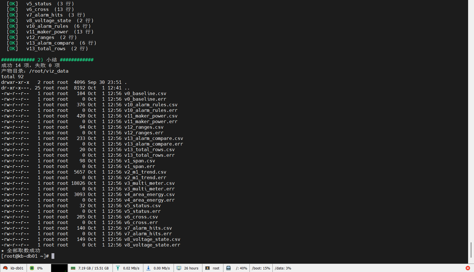Screen dimensions: 474x272
Task: Click the v13_alarm_compare.csv filename in listing
Action: coord(154,138)
